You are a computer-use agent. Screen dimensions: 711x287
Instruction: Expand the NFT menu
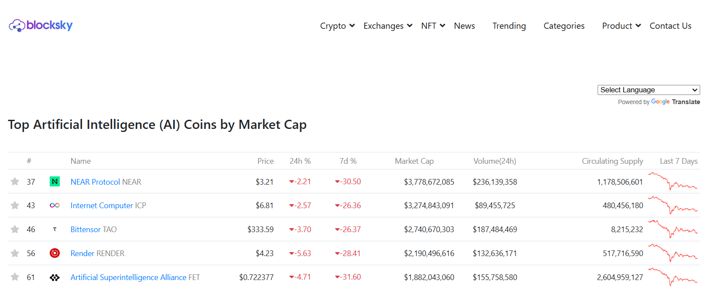[433, 26]
